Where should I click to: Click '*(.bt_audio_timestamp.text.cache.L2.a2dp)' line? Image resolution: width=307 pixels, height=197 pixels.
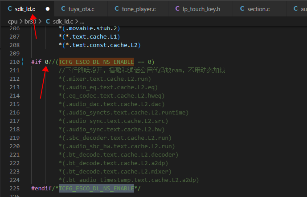click(x=129, y=180)
